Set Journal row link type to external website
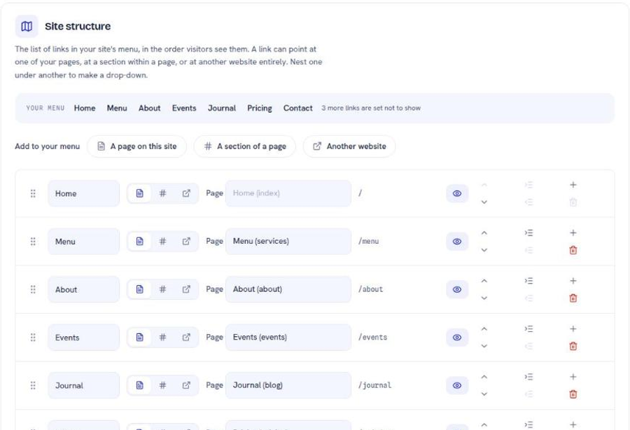 pos(186,385)
